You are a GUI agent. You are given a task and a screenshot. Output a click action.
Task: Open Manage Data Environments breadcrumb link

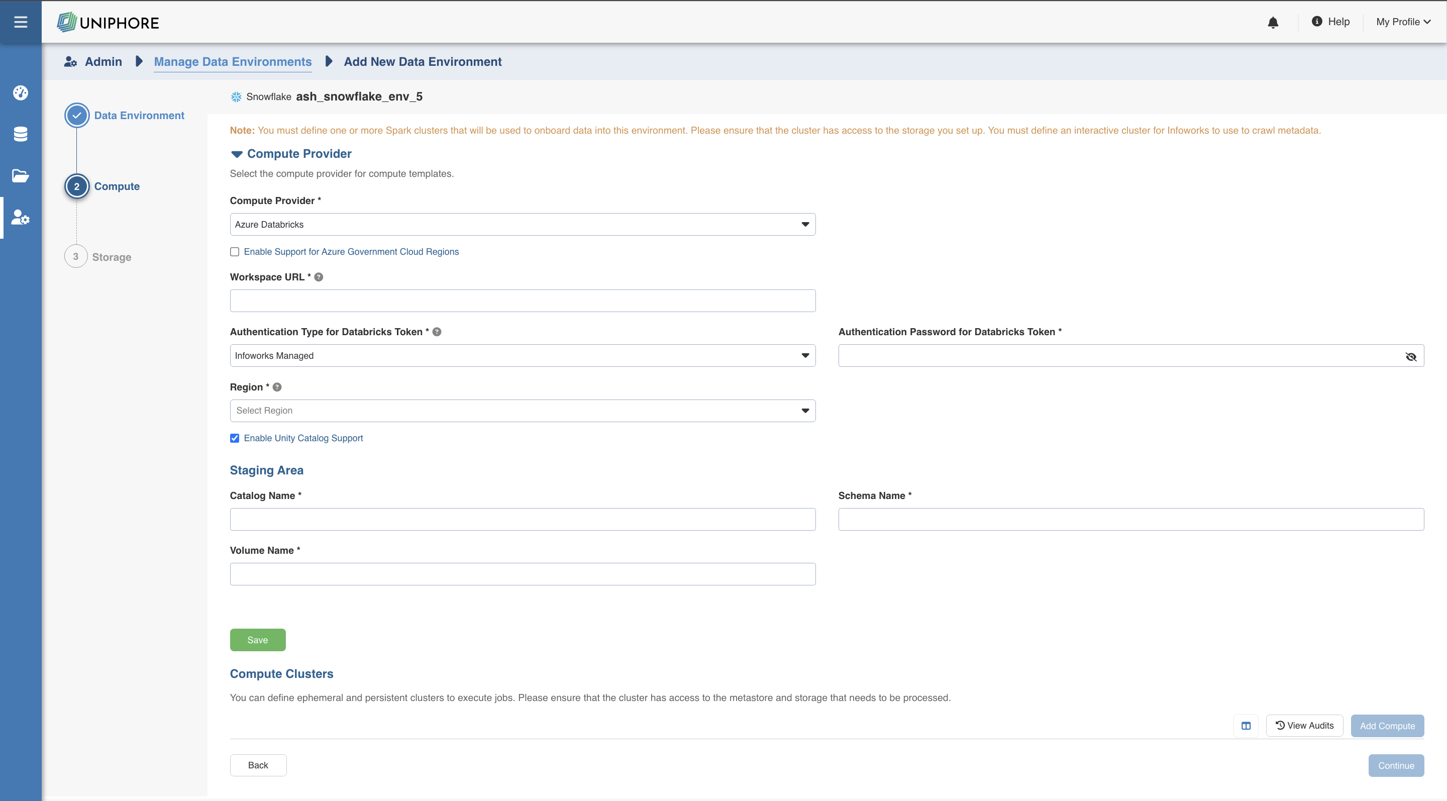click(x=233, y=62)
